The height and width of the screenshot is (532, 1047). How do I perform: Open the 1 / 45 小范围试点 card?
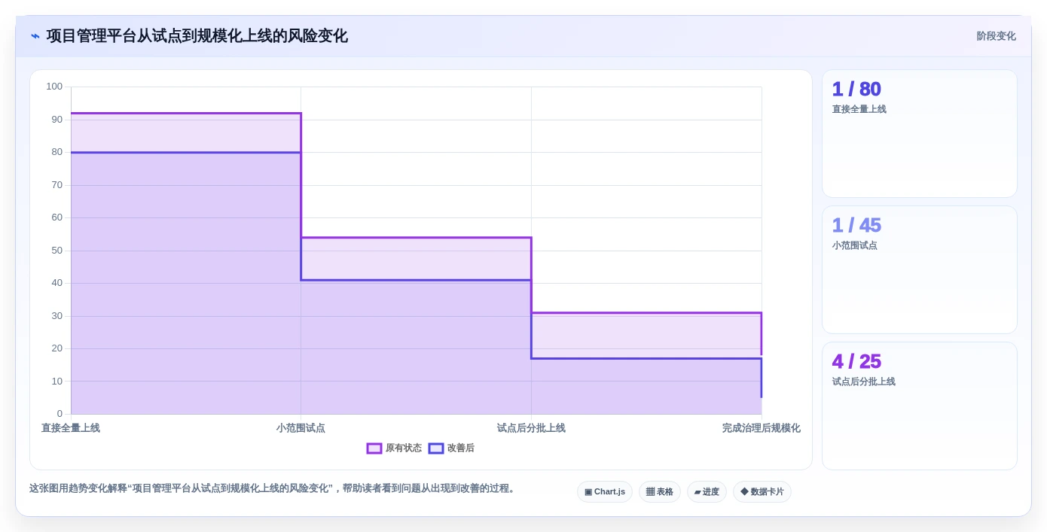(x=920, y=270)
